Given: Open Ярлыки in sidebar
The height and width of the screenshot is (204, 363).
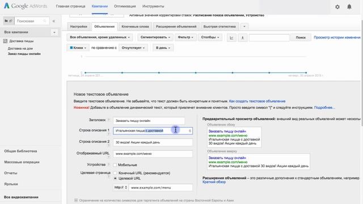Looking at the screenshot, I should click(11, 184).
